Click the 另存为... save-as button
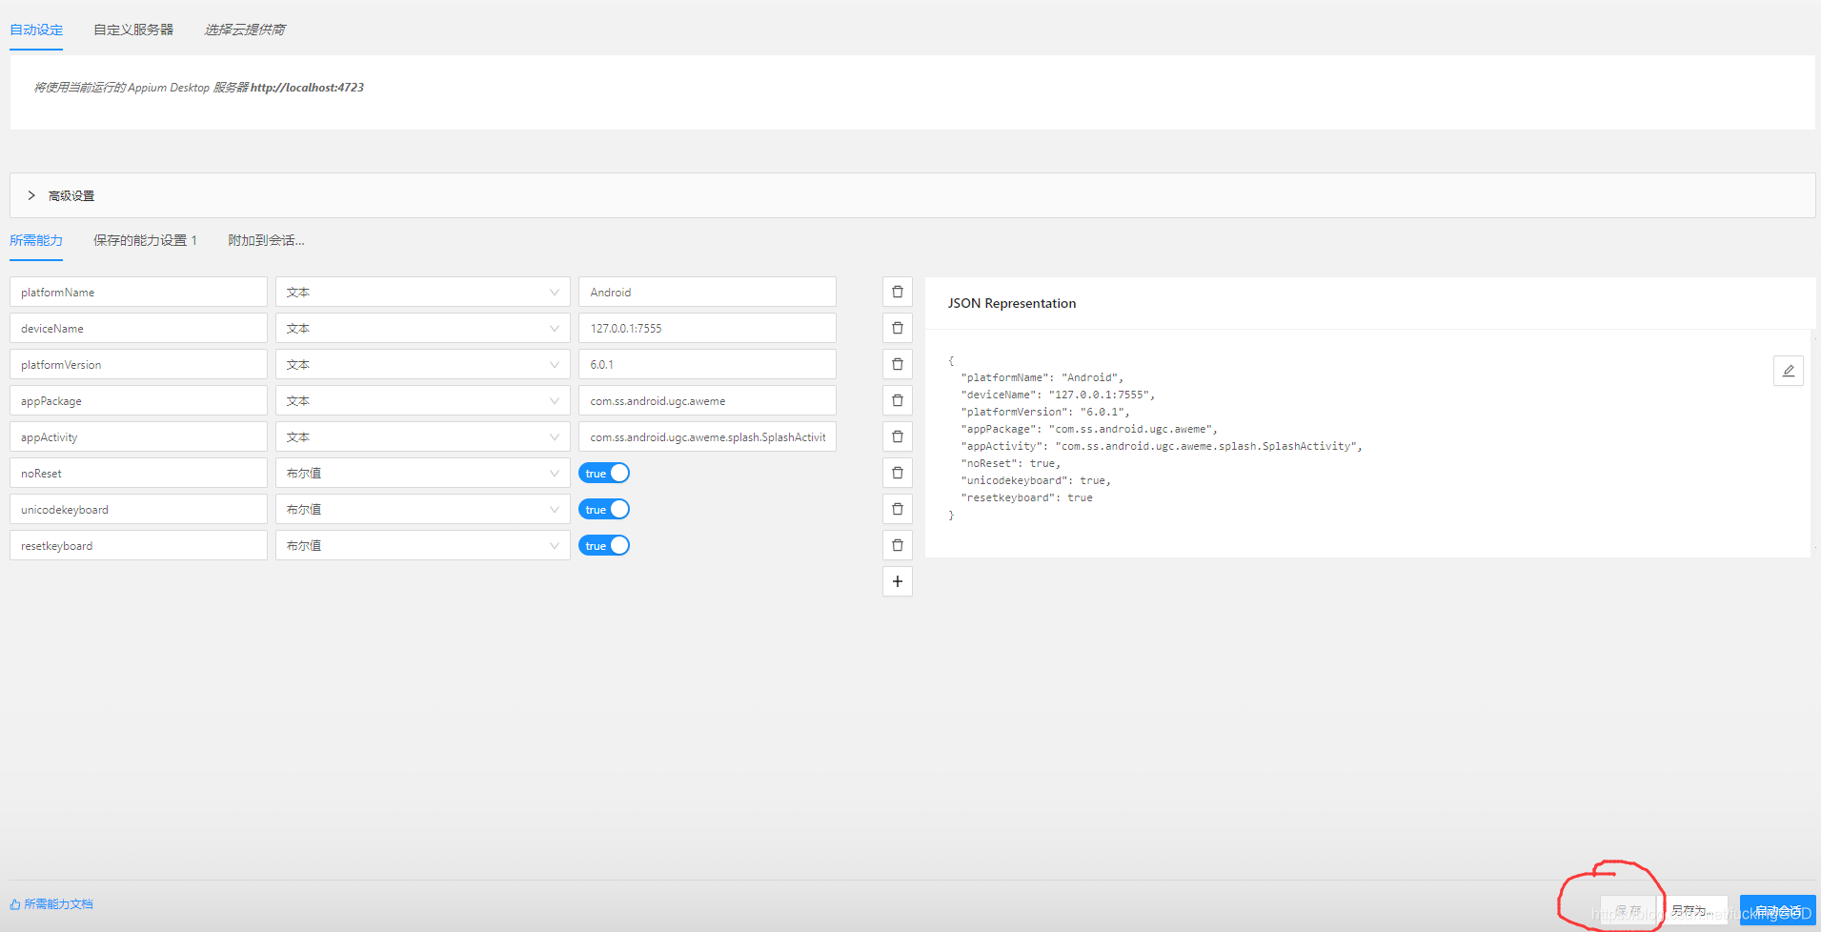Viewport: 1821px width, 932px height. [x=1692, y=910]
